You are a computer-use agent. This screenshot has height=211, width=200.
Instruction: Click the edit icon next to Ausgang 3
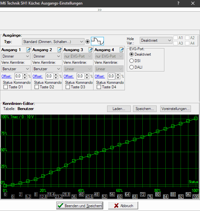90,50
